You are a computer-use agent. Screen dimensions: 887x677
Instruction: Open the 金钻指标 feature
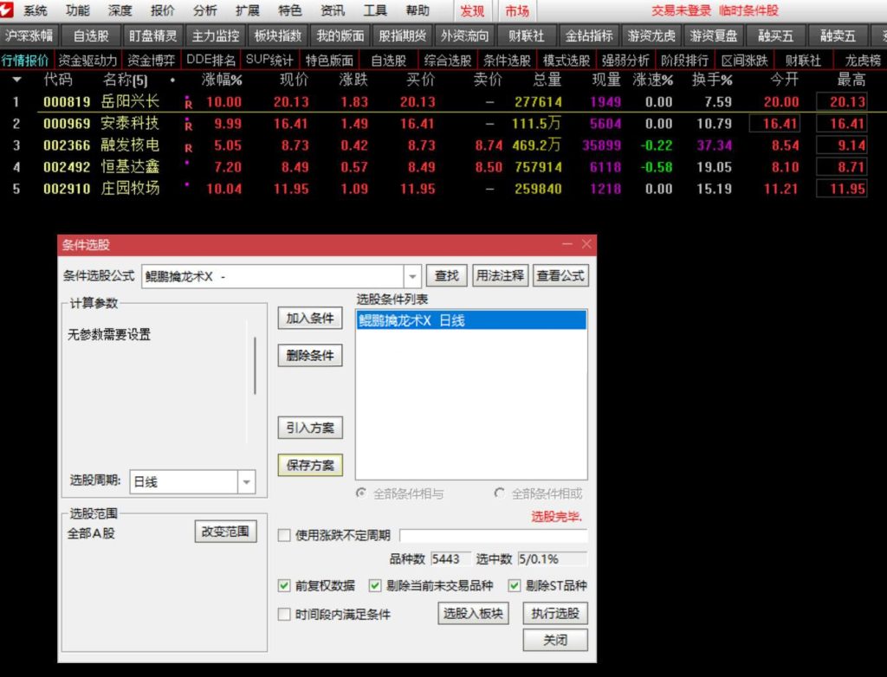pyautogui.click(x=588, y=36)
